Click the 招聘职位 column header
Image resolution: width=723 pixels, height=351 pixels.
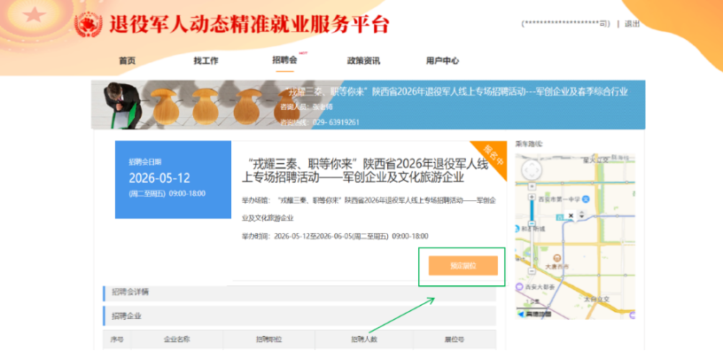pyautogui.click(x=268, y=339)
